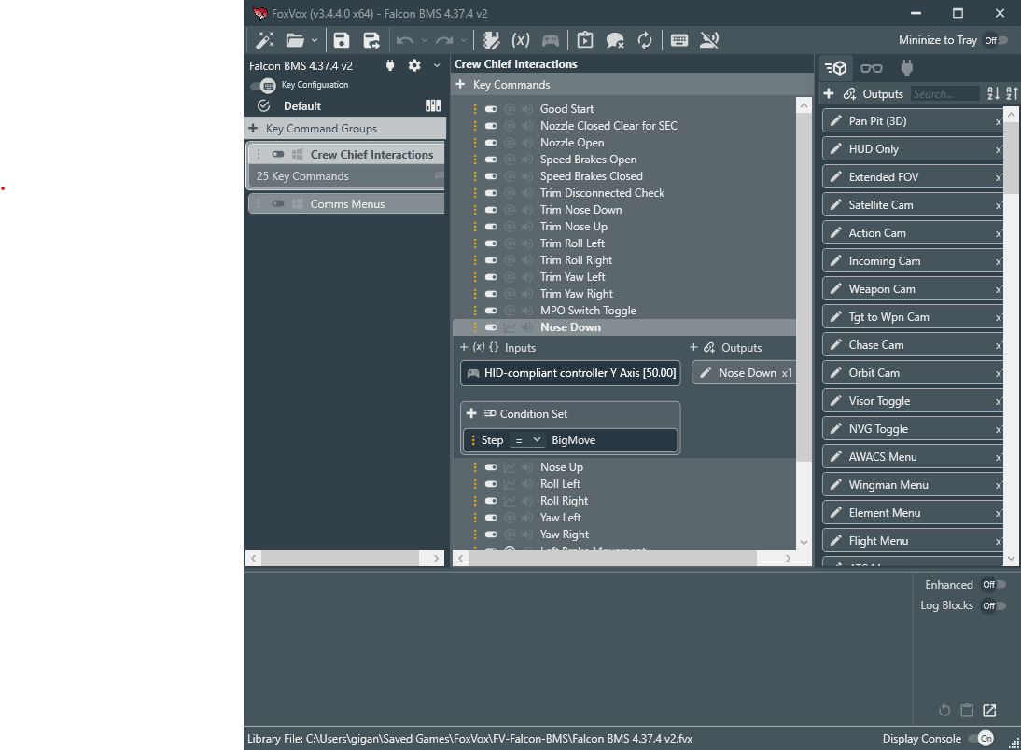Expand the Nose Up key command
Viewport: 1021px width, 750px height.
(562, 466)
